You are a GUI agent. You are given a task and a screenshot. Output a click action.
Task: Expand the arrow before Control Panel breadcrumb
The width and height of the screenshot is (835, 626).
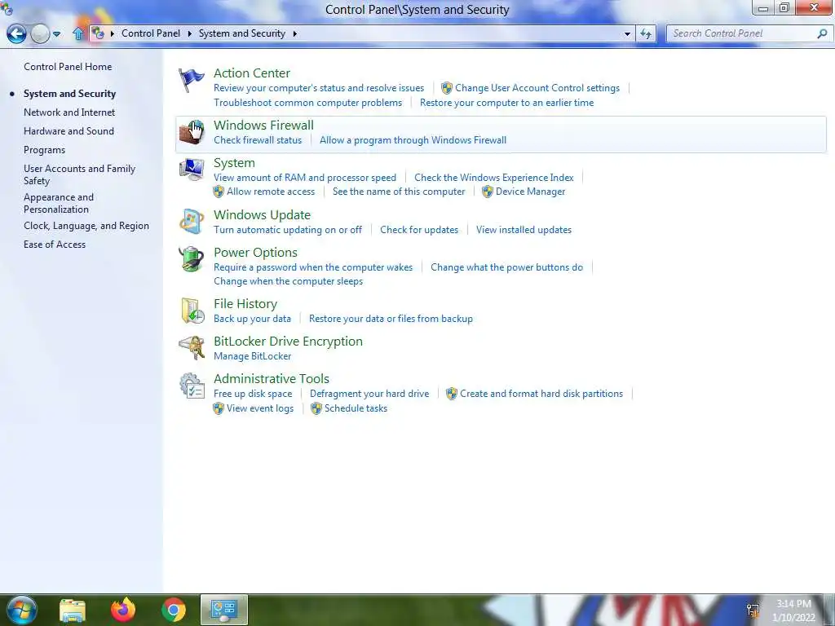coord(113,33)
